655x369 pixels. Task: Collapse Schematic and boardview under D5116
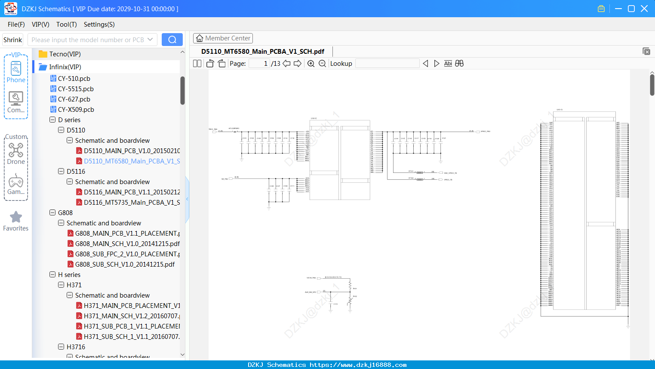click(x=70, y=182)
